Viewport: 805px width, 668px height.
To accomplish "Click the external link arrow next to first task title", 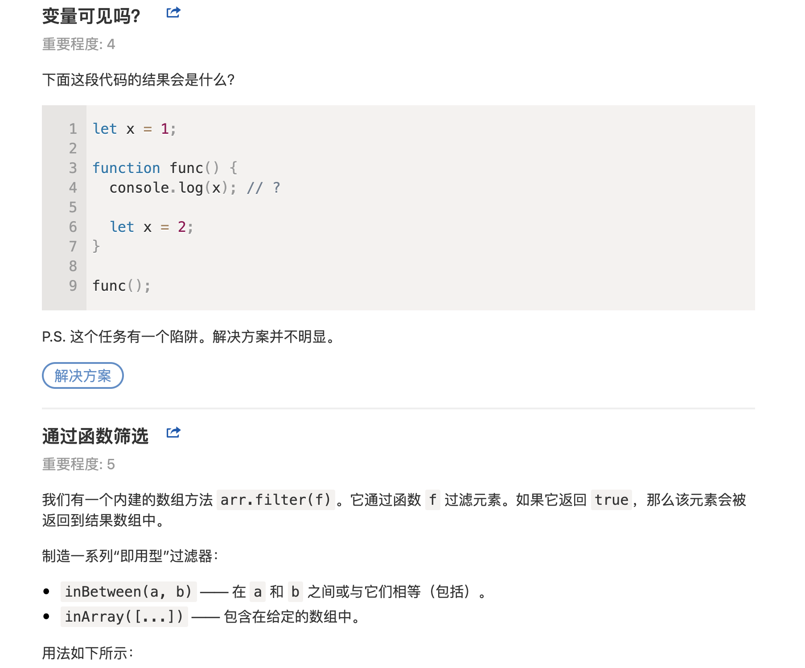I will (x=173, y=12).
